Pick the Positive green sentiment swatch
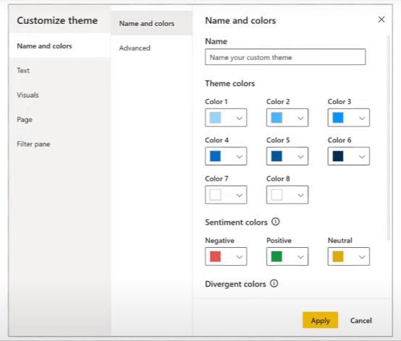 [277, 256]
